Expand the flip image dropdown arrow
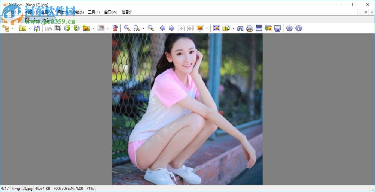375x192 pixels. point(93,28)
